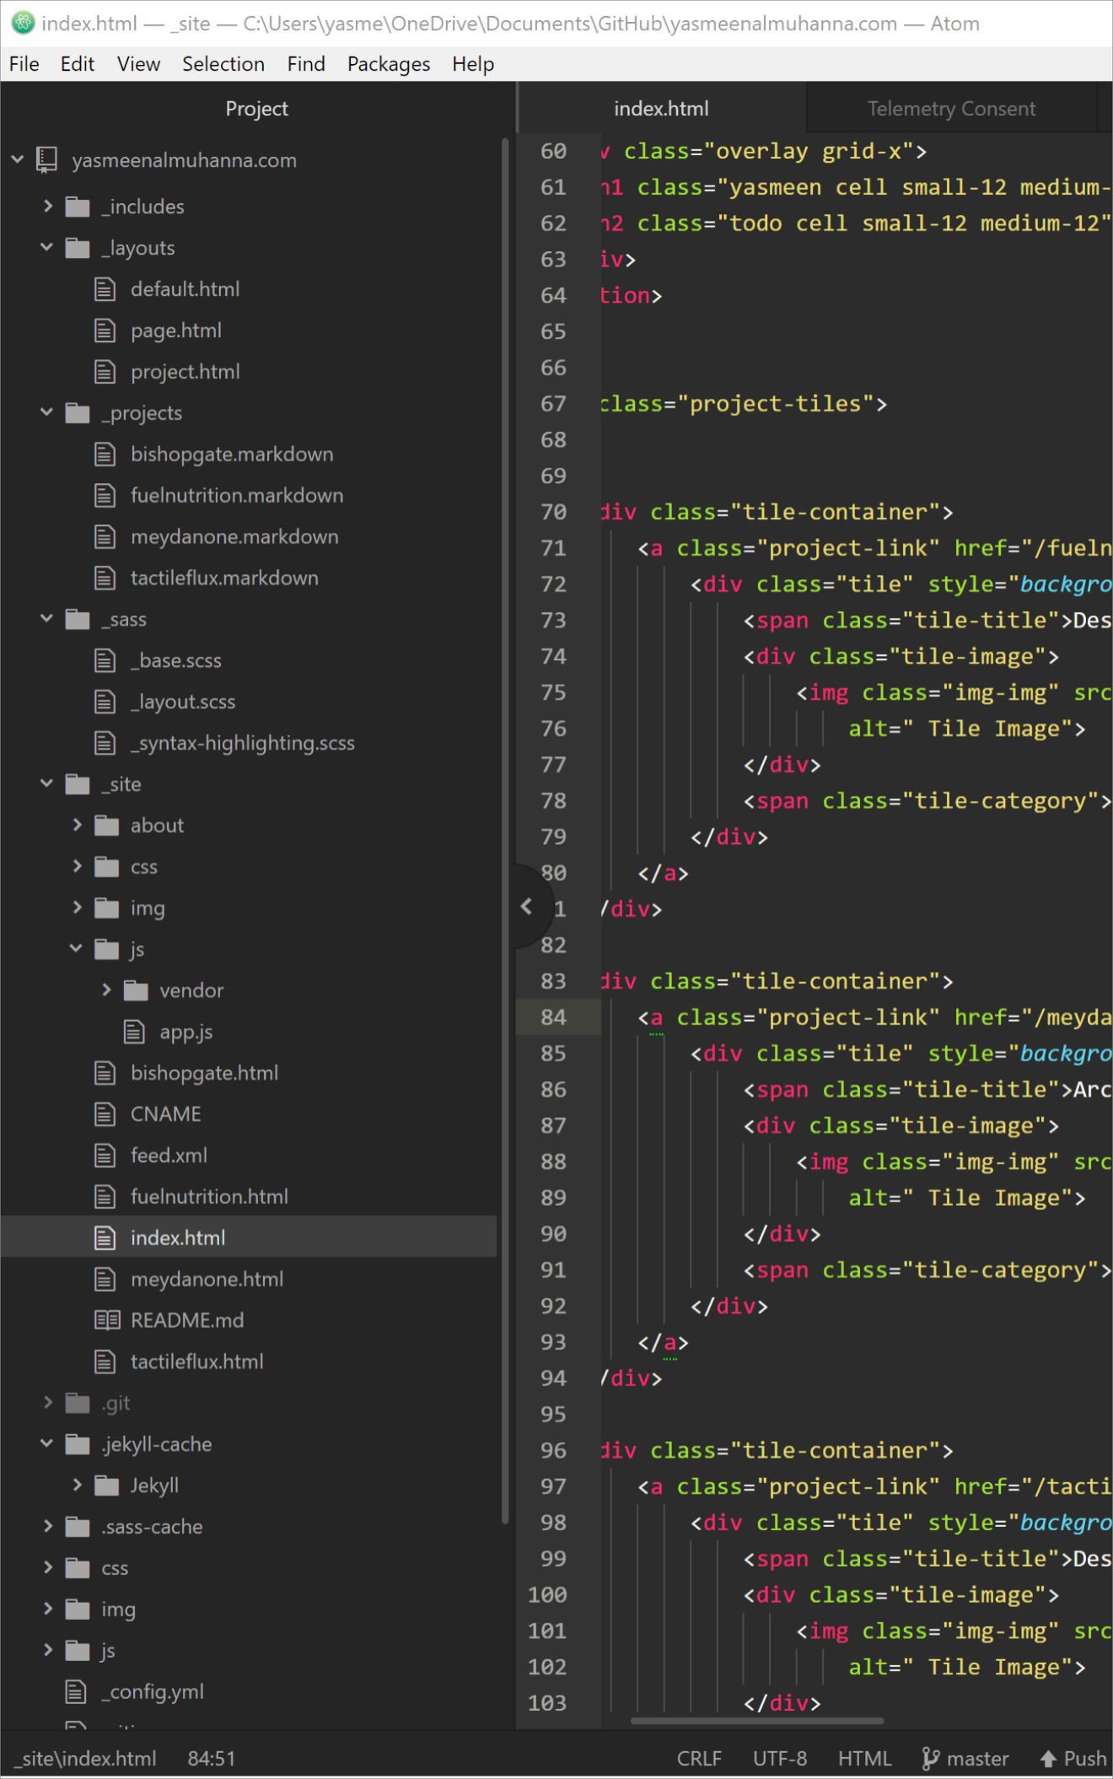Image resolution: width=1113 pixels, height=1779 pixels.
Task: Click the file icon beside _config.yml
Action: 76,1691
